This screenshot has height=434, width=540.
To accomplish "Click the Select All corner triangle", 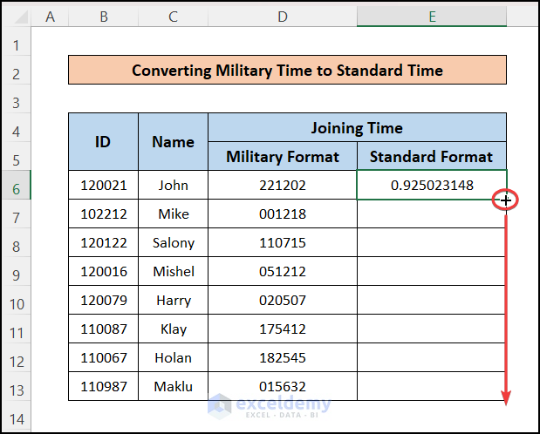I will [x=21, y=17].
